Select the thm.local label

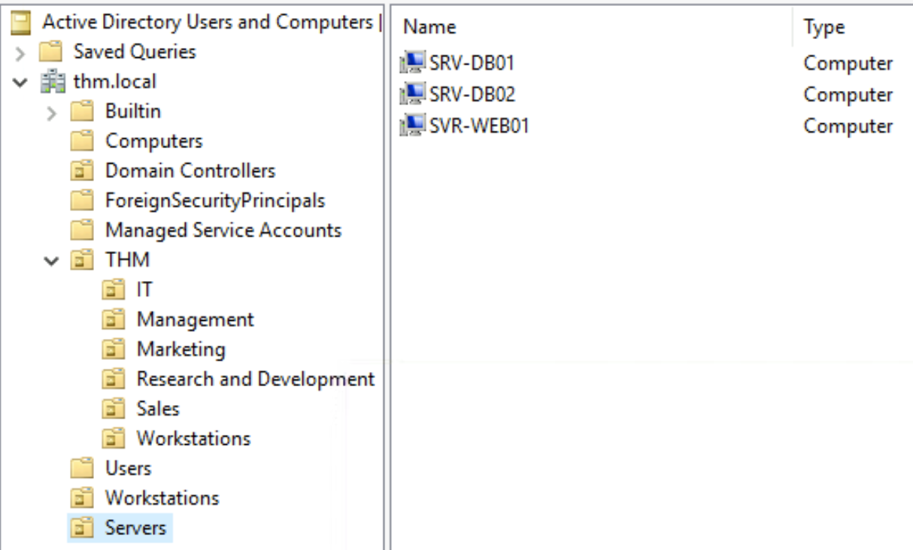pos(115,81)
